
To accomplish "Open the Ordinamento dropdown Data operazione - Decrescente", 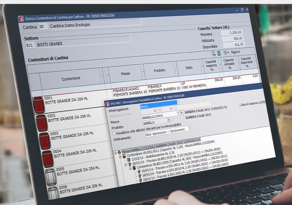I will point(190,129).
